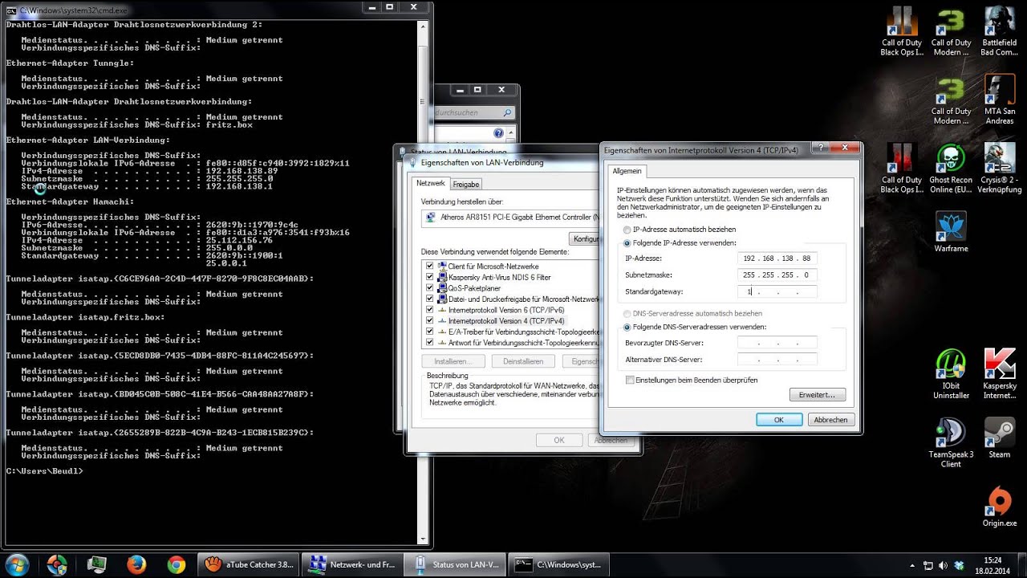Select Folgende IP-Adresse verwenden radio button

coord(627,242)
